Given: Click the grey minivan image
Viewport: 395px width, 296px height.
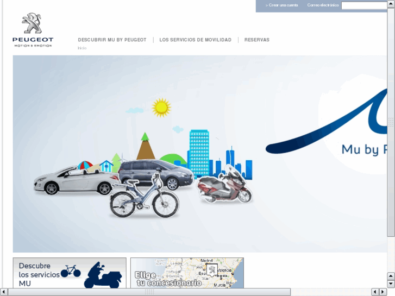Looking at the screenshot, I should point(156,174).
